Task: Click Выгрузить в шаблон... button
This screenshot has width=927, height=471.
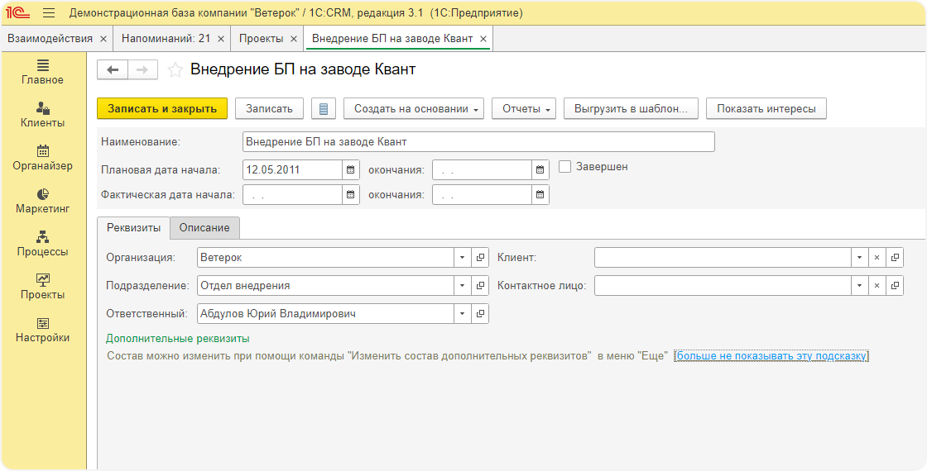Action: (x=631, y=108)
